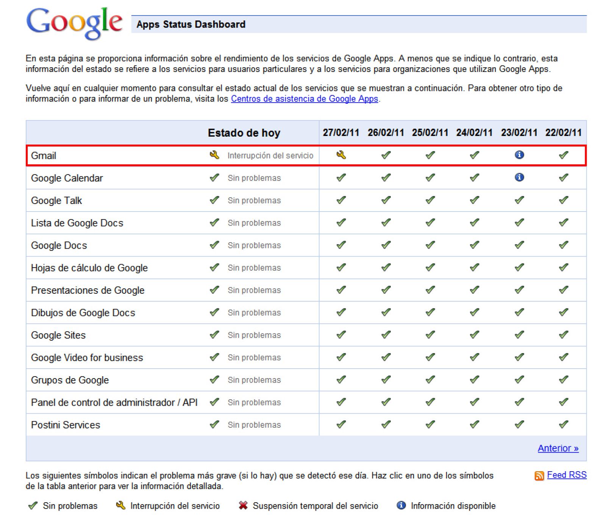Open Google Calendar's info icon for 23/02/11
The width and height of the screenshot is (606, 528).
click(519, 178)
